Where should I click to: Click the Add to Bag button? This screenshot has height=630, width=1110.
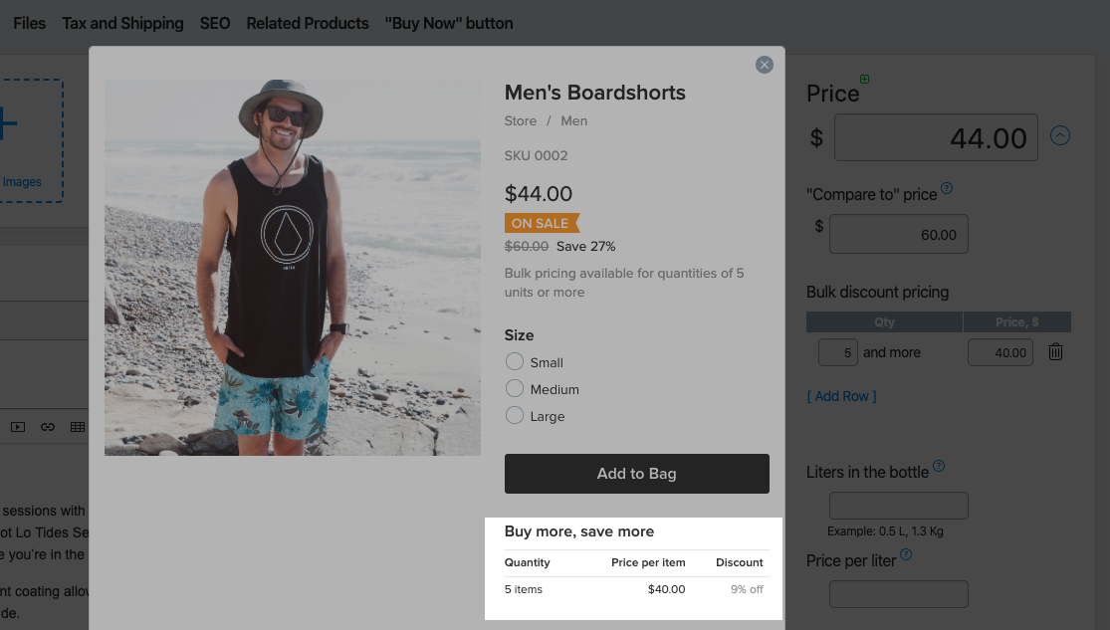tap(636, 474)
